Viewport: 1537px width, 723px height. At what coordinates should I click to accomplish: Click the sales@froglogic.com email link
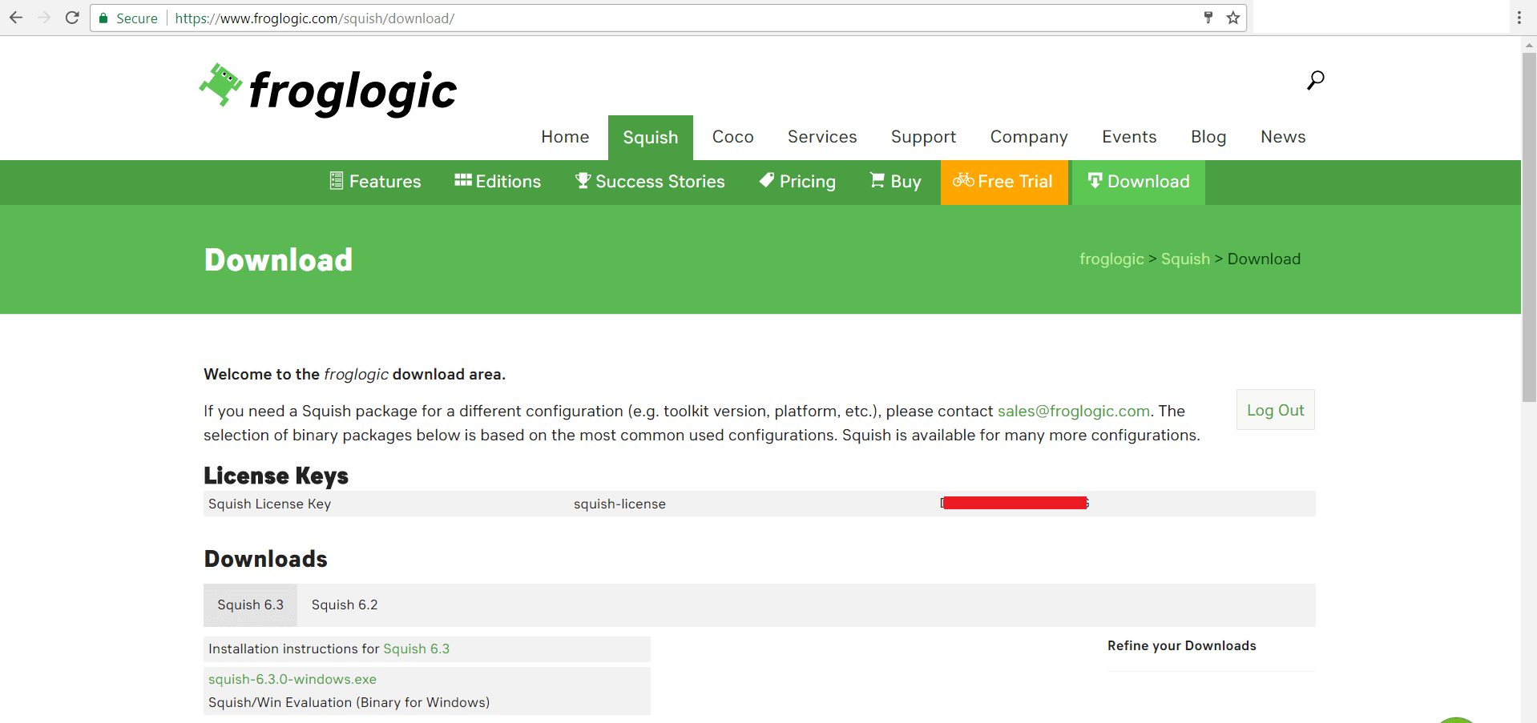pyautogui.click(x=1074, y=411)
